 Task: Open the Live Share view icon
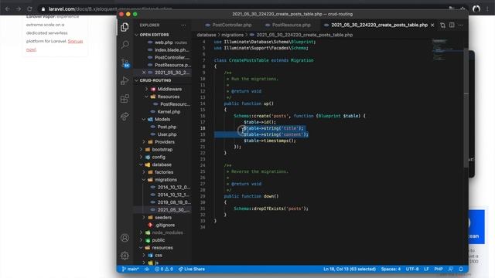click(125, 117)
